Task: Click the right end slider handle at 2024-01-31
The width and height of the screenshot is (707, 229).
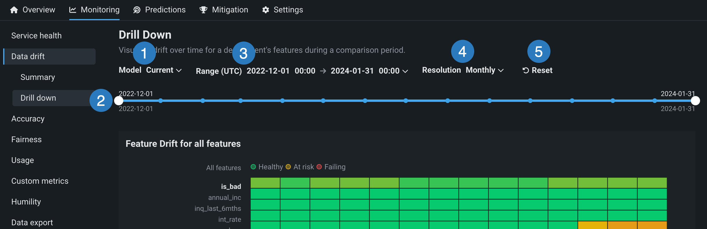Action: click(695, 101)
